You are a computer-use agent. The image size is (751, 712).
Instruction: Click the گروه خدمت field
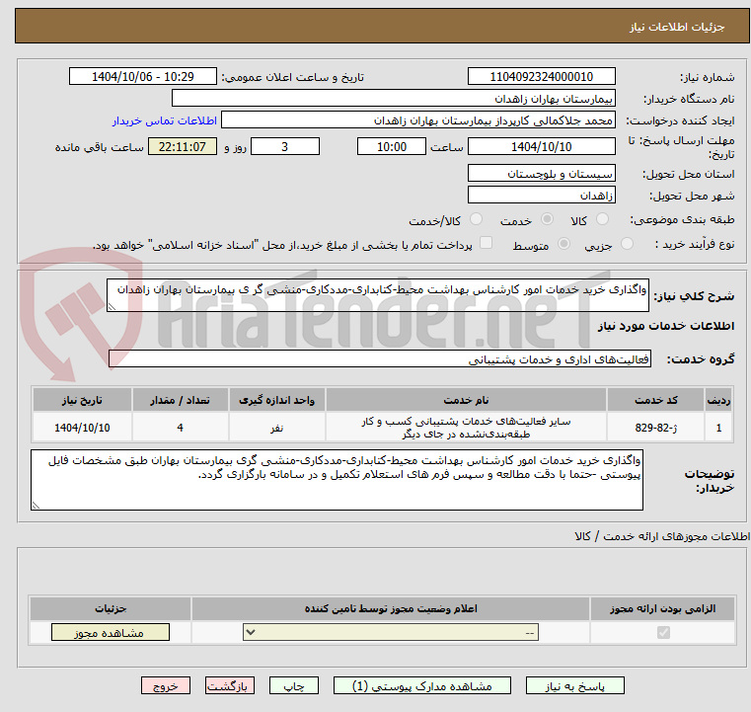pos(380,358)
